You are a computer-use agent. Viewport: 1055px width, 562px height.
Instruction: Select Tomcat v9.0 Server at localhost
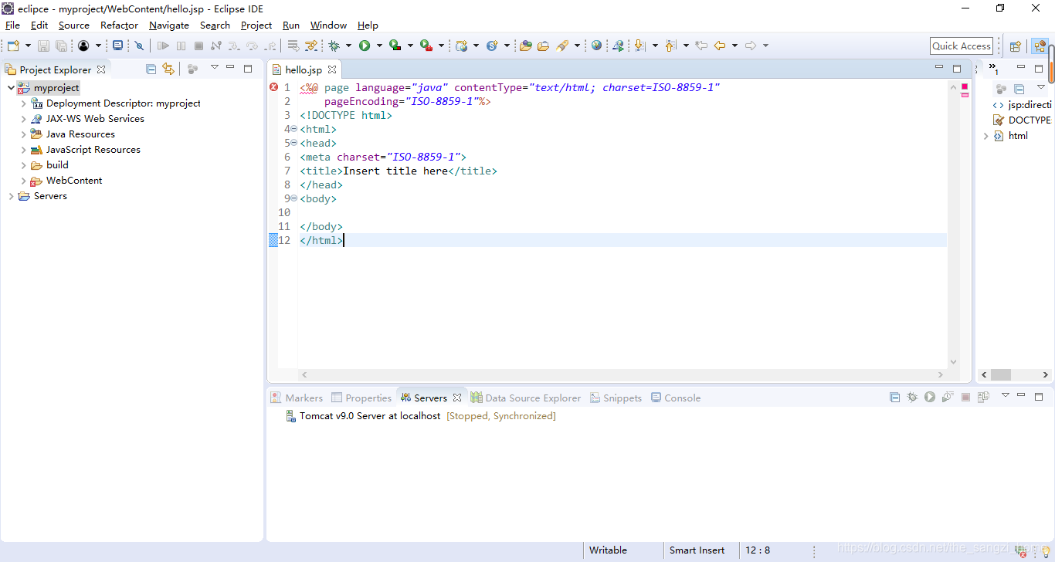click(370, 416)
